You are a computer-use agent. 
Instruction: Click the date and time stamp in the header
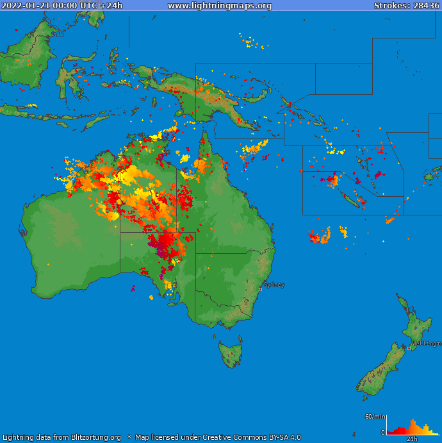[x=62, y=6]
